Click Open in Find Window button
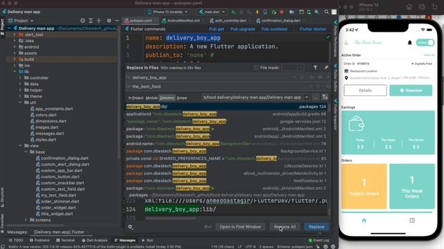This screenshot has height=249, width=444. [x=240, y=227]
